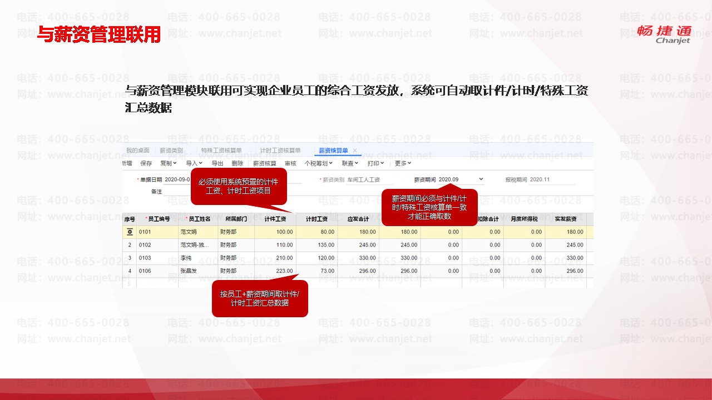Activate the 薪资核算单 tab
Screen dimensions: 712x400
tap(333, 151)
